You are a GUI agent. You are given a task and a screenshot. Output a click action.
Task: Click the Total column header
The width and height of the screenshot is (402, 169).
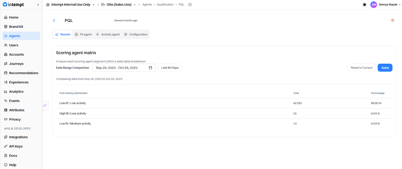tap(296, 93)
